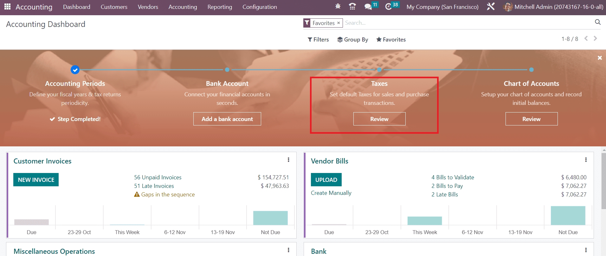Click Add a bank account button
The height and width of the screenshot is (256, 606).
[227, 119]
